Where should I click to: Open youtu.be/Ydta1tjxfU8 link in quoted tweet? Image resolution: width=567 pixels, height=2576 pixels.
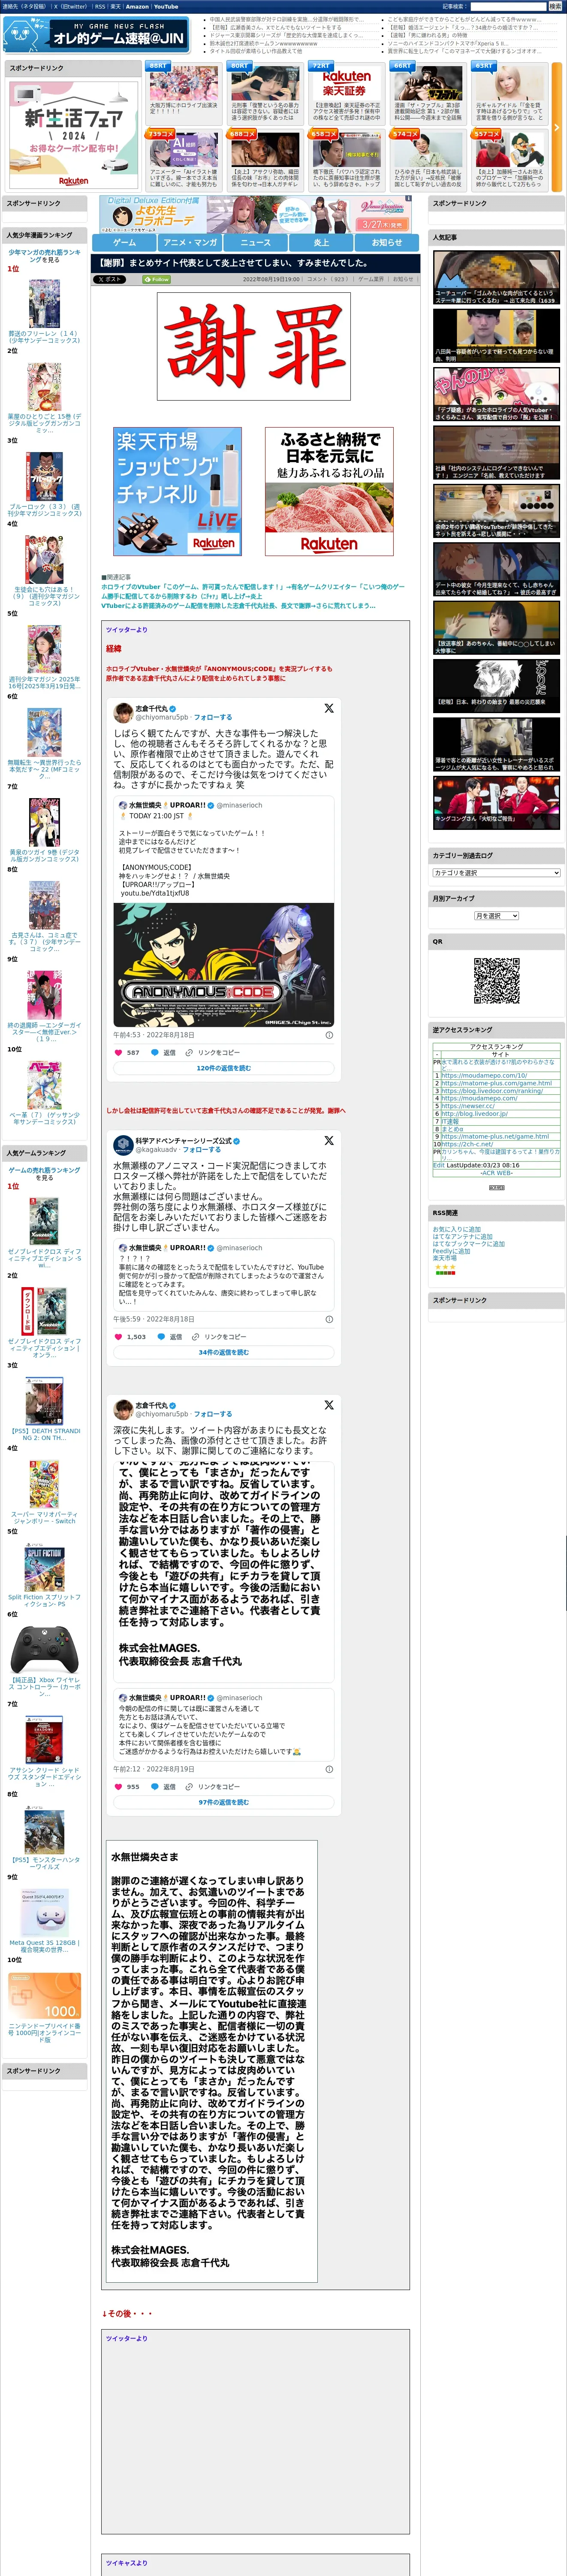click(155, 893)
